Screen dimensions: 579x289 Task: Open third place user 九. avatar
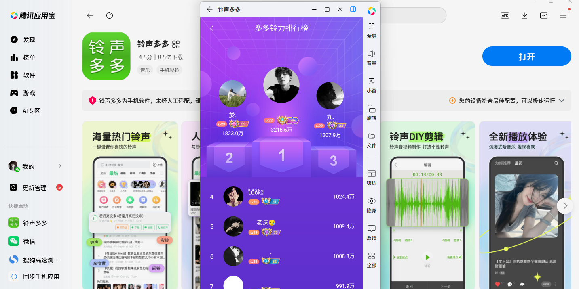click(x=330, y=96)
